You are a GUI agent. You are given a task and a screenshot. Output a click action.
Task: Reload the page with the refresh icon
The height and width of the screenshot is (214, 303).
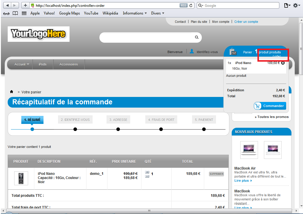tap(191, 5)
